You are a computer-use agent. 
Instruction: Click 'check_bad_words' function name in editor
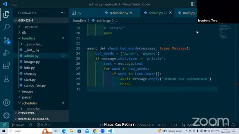click(x=123, y=48)
